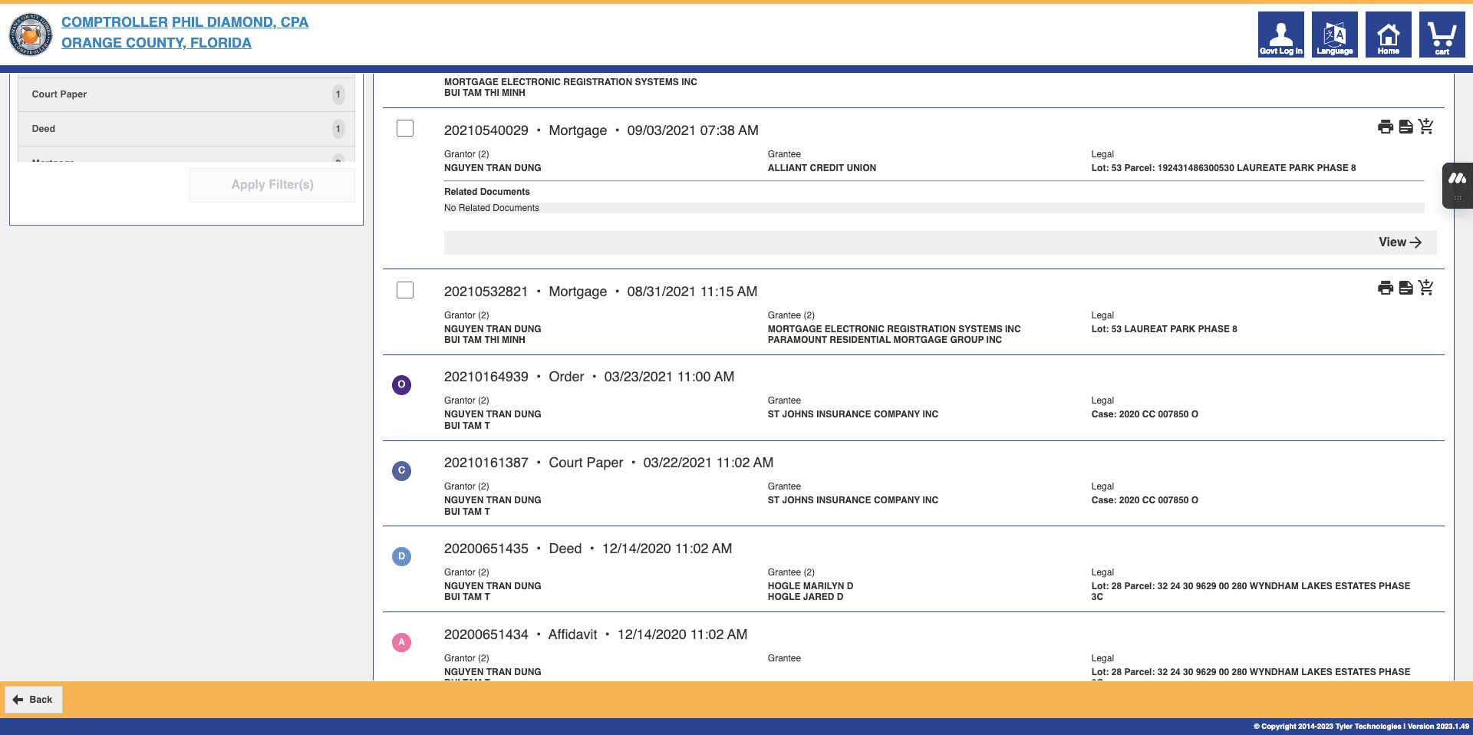The width and height of the screenshot is (1473, 735).
Task: Open Mortgage record 20210540029 dated 09/03/2021
Action: [601, 130]
